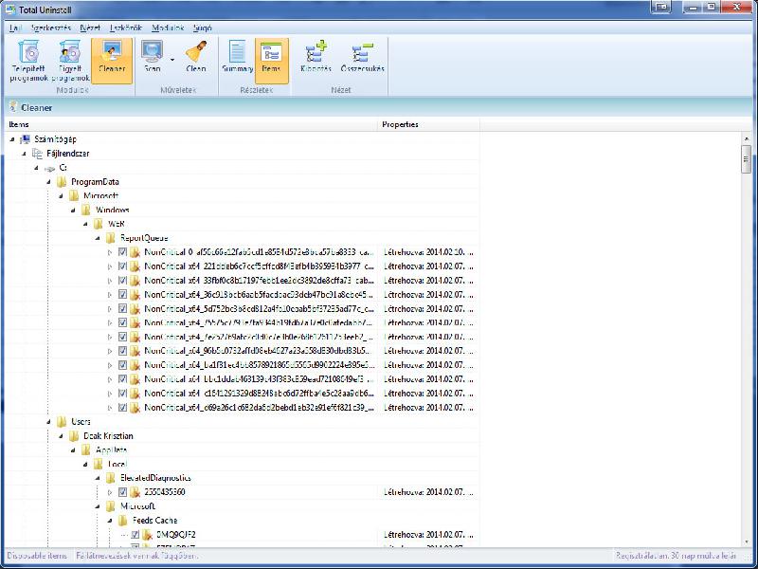Click the Disposable items status bar entry
The image size is (758, 569).
(x=37, y=556)
